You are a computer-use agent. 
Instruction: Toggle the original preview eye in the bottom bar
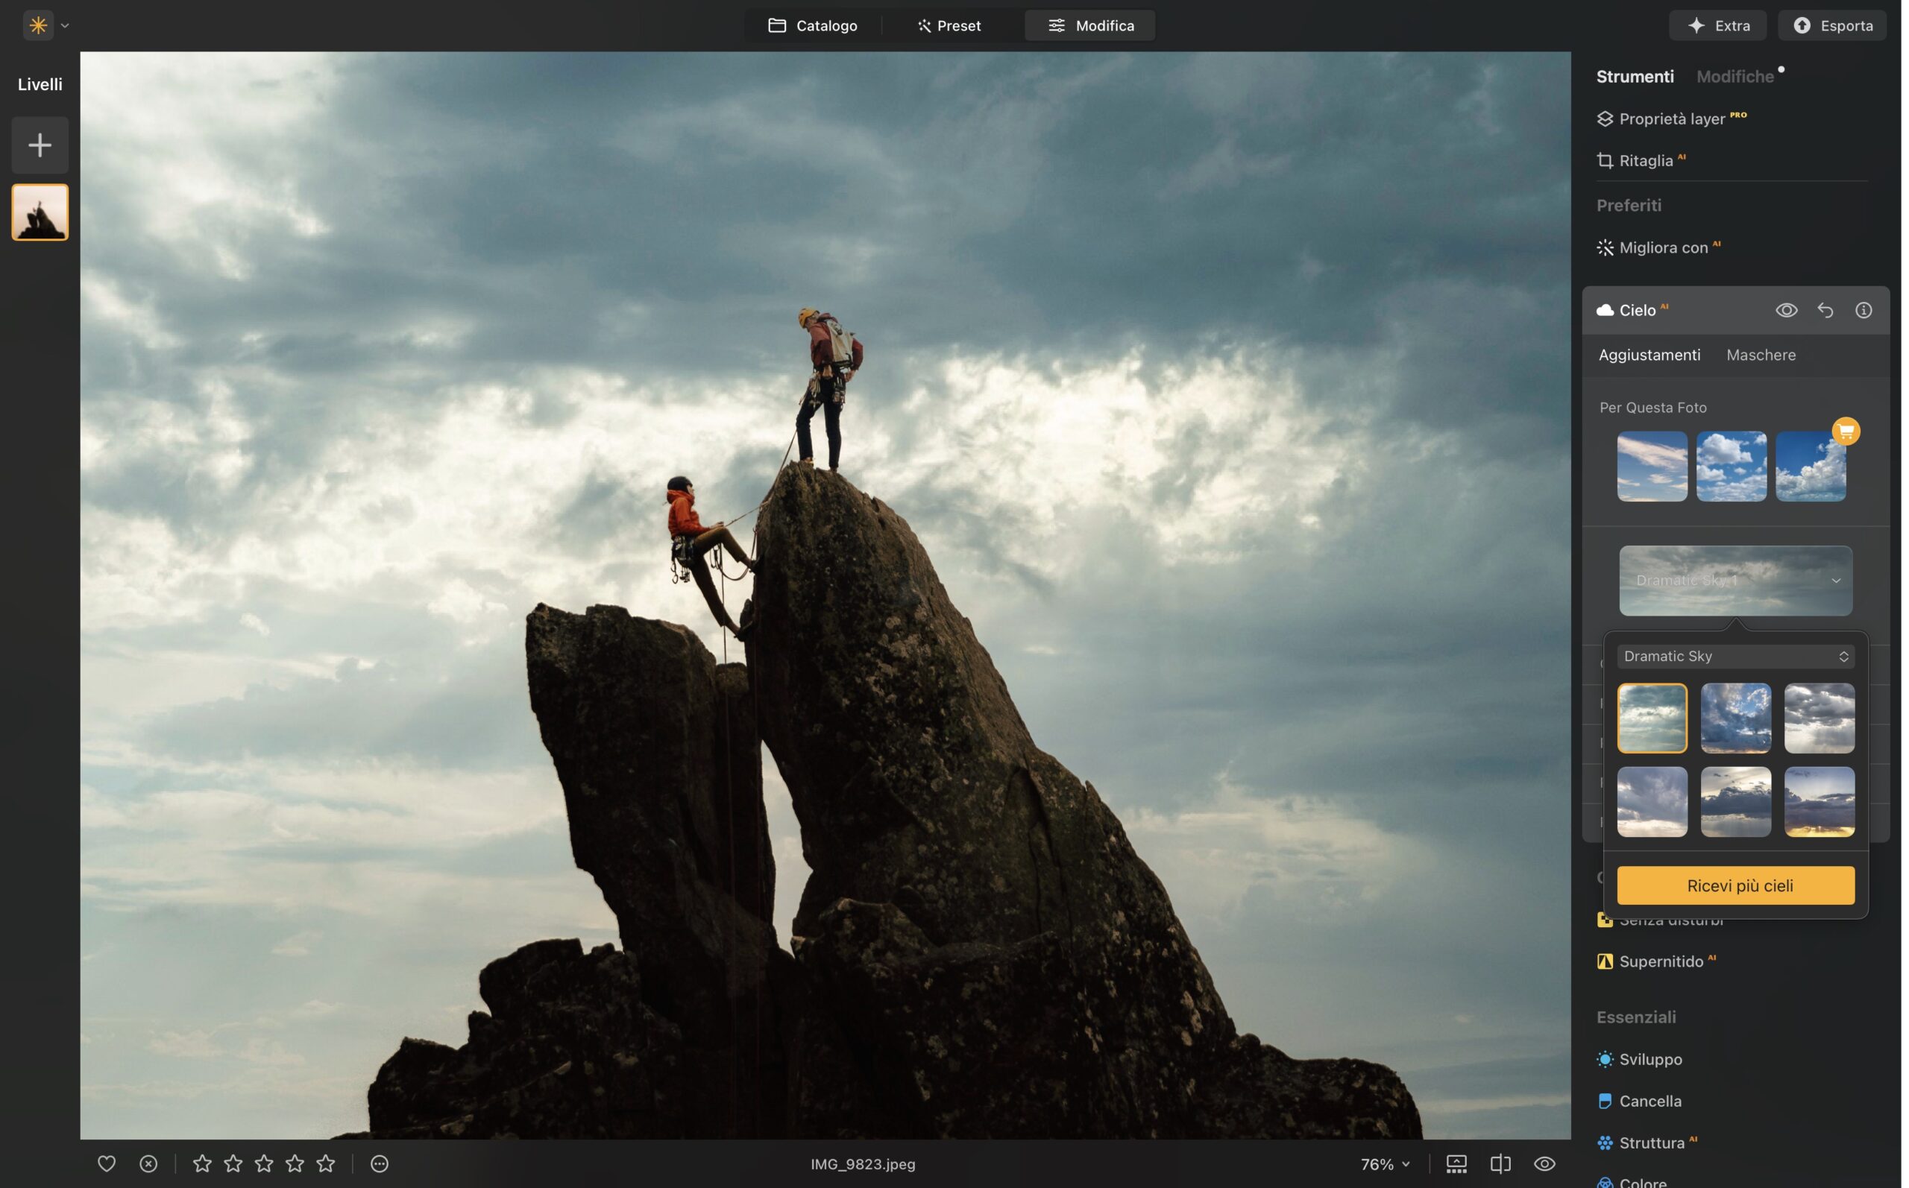click(x=1544, y=1163)
